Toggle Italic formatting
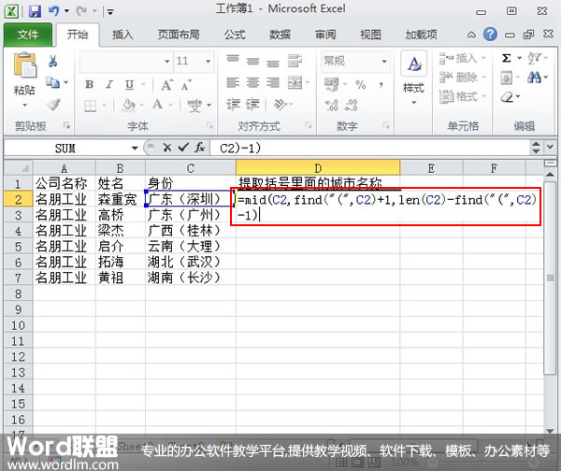Image resolution: width=561 pixels, height=471 pixels. [108, 83]
